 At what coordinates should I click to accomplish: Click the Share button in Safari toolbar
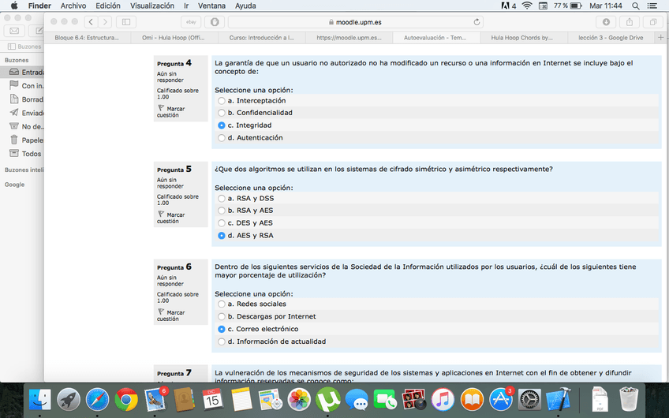pos(630,22)
